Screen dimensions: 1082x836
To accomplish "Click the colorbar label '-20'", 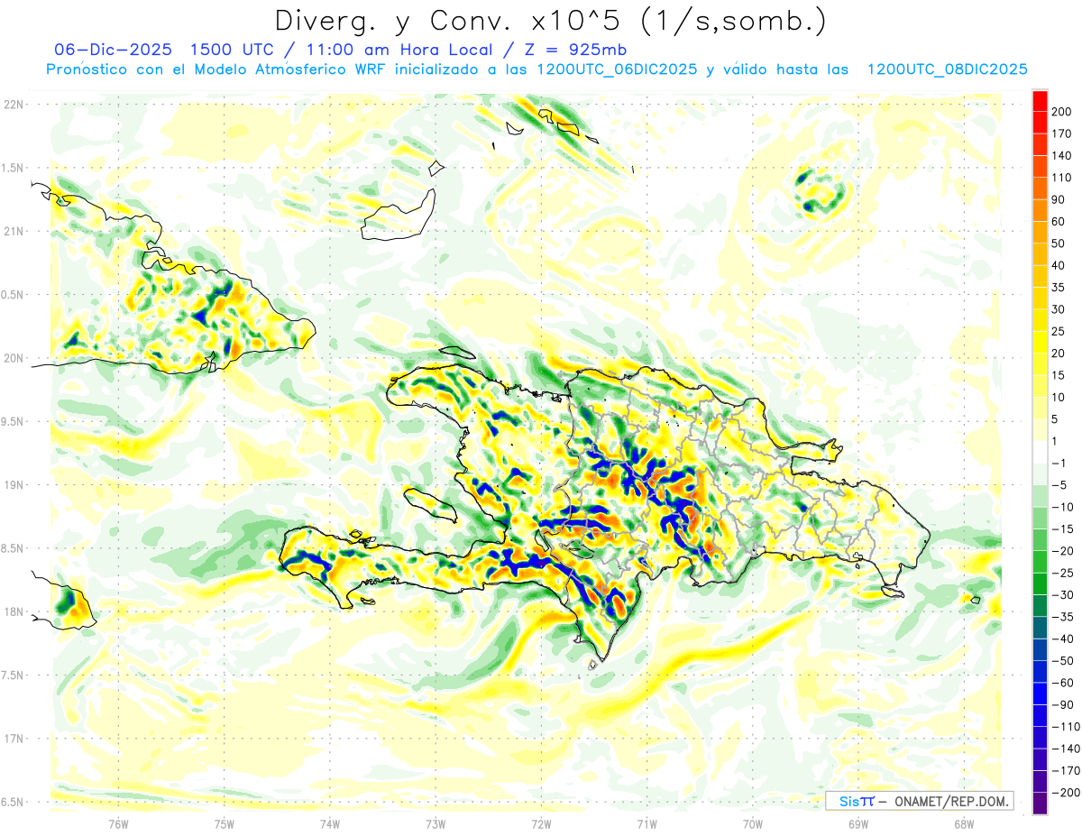I will [x=1062, y=551].
